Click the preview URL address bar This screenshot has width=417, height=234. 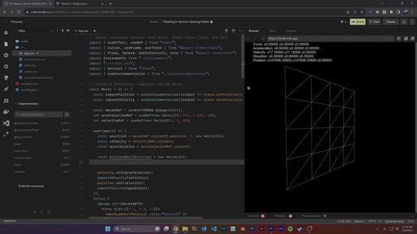click(330, 39)
